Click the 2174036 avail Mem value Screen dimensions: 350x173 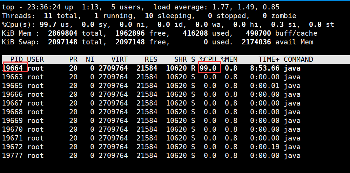256,42
